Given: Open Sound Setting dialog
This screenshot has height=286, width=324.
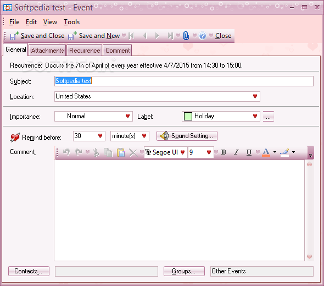Looking at the screenshot, I should tap(187, 136).
